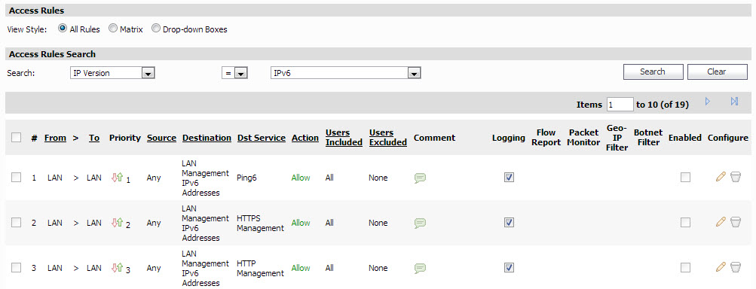756x289 pixels.
Task: Toggle Logging checkbox for rule 1
Action: coord(509,178)
